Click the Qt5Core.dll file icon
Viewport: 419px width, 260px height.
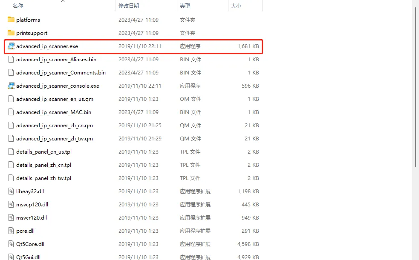(x=11, y=244)
